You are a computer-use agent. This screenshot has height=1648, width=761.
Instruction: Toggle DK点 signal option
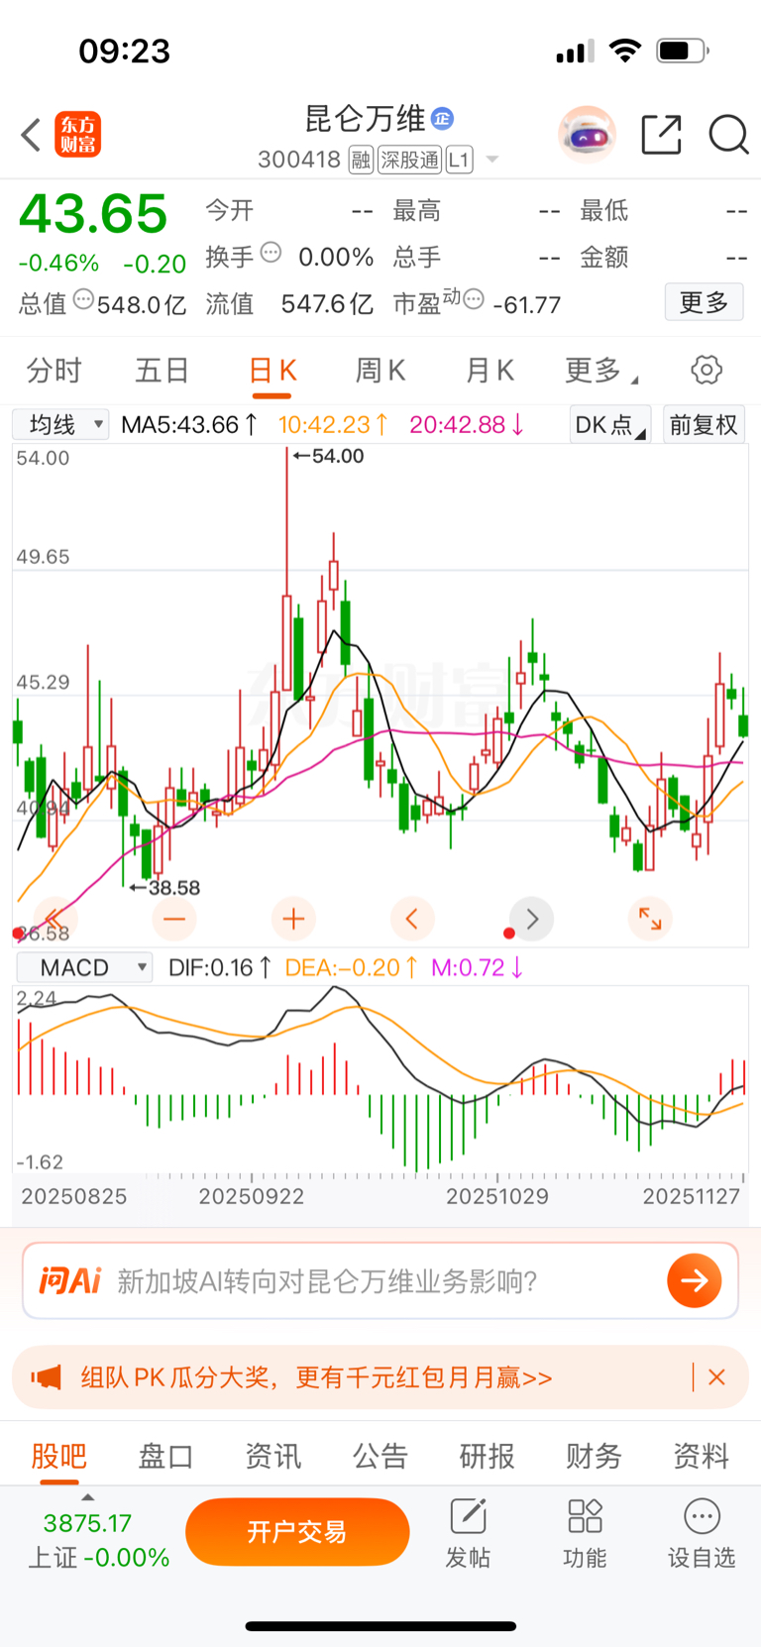coord(609,425)
